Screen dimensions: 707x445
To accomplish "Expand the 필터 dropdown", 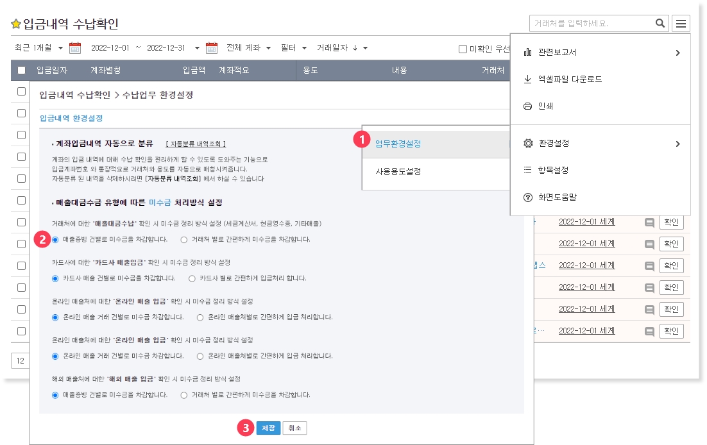I will tap(294, 48).
